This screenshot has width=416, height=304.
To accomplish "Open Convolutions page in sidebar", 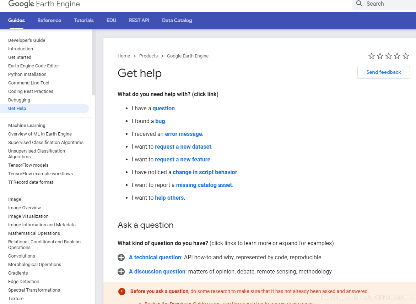I will click(x=21, y=256).
